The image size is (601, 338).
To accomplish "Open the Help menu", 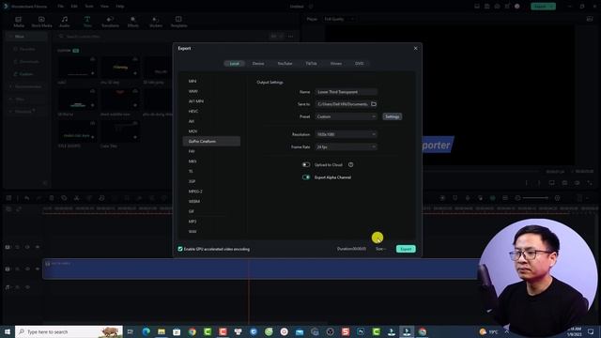I will 120,7.
